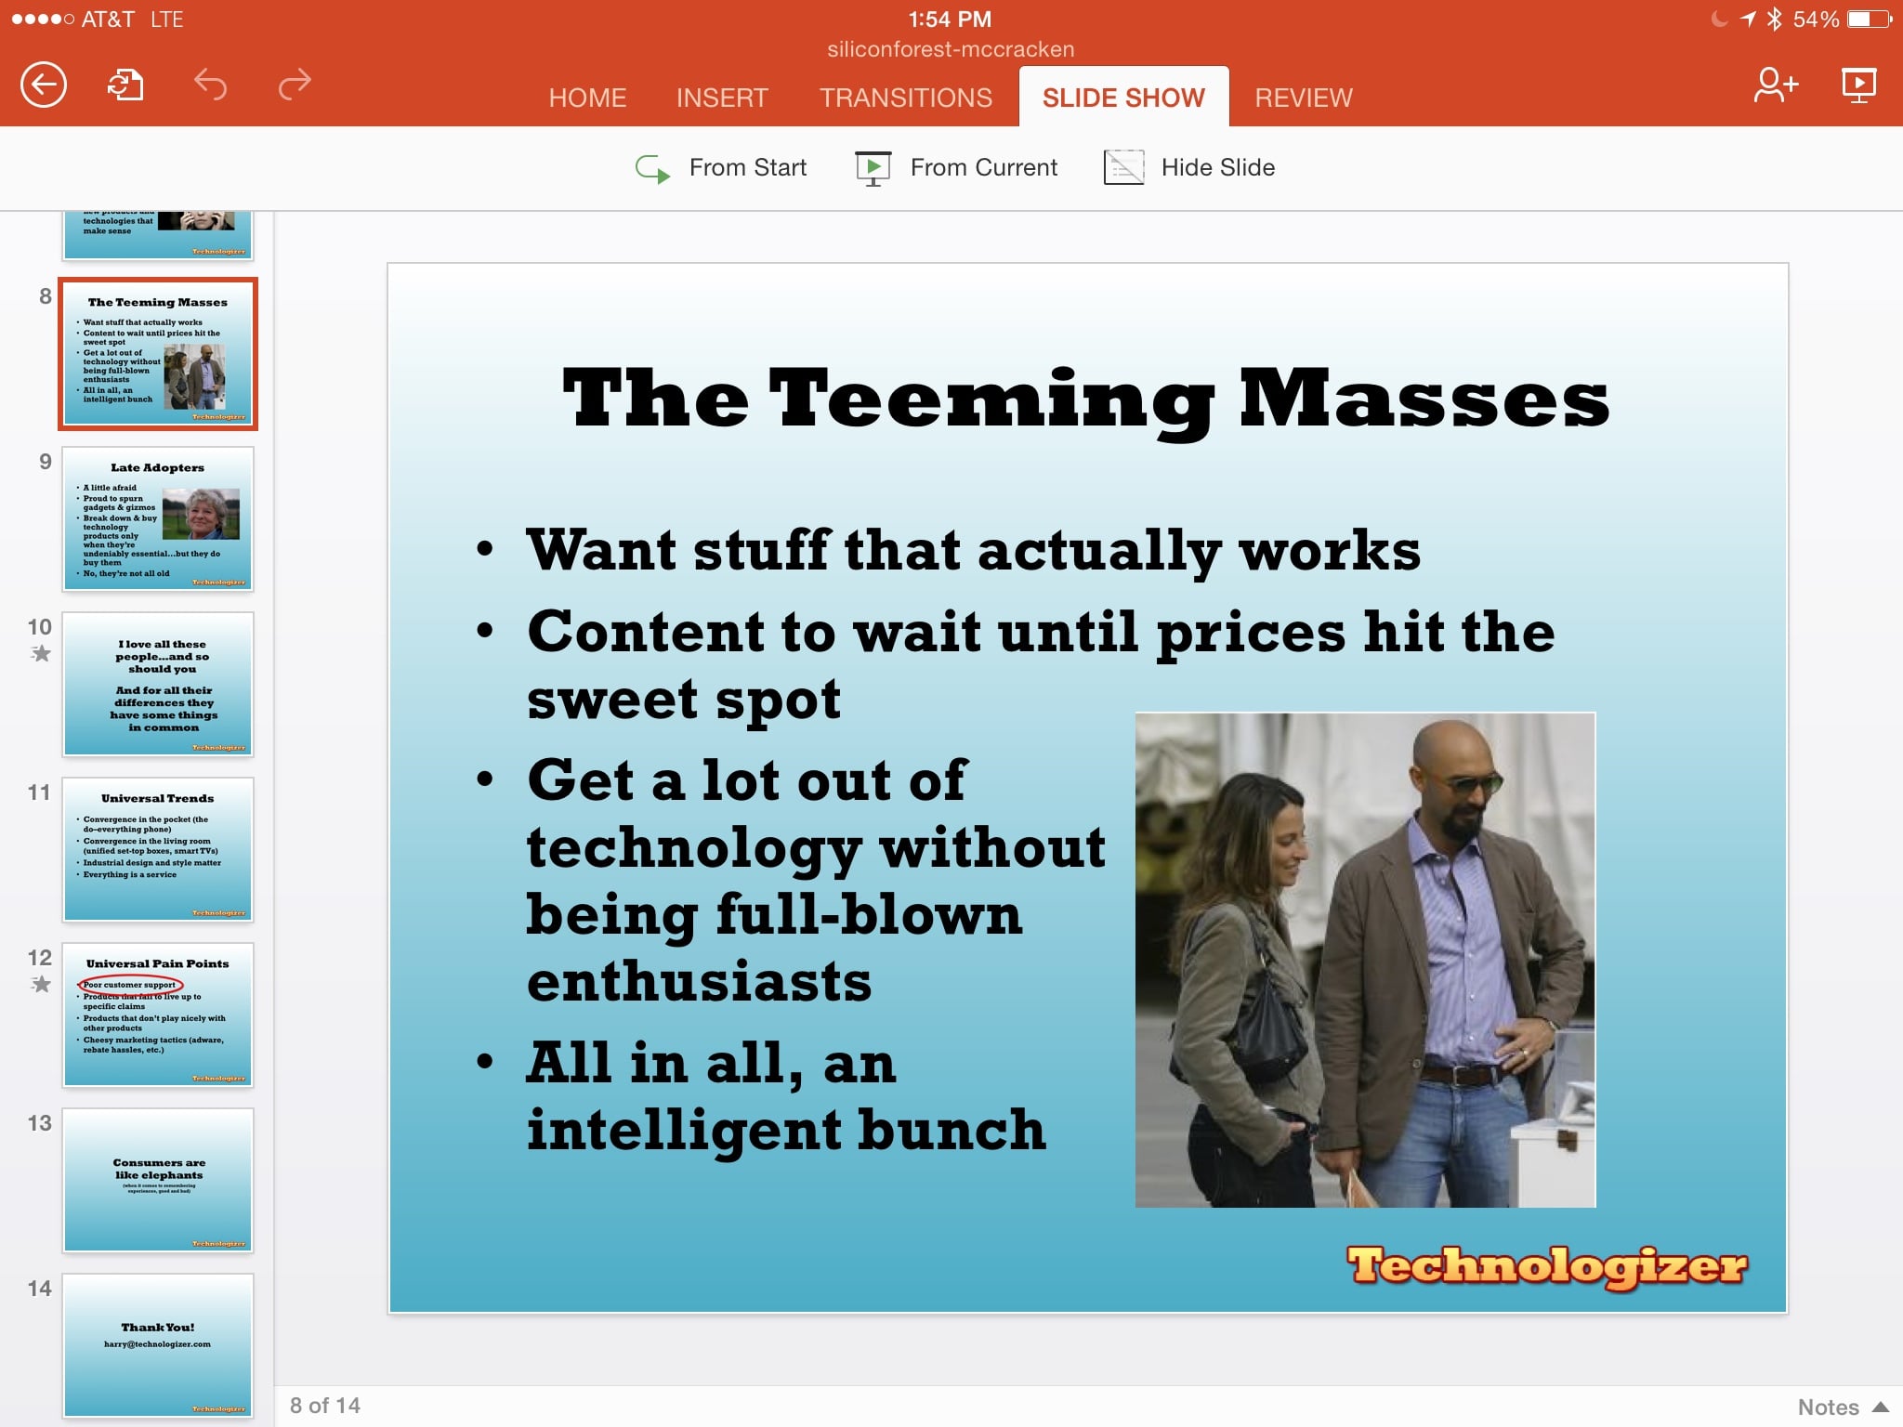The image size is (1903, 1427).
Task: Click the From Current screen icon
Action: coord(873,168)
